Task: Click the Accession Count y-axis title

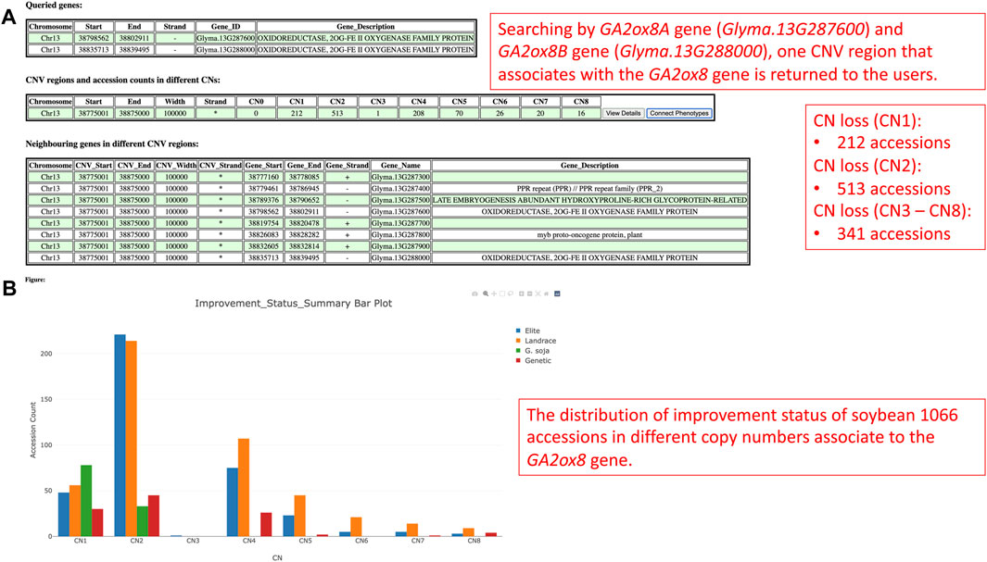Action: point(32,430)
